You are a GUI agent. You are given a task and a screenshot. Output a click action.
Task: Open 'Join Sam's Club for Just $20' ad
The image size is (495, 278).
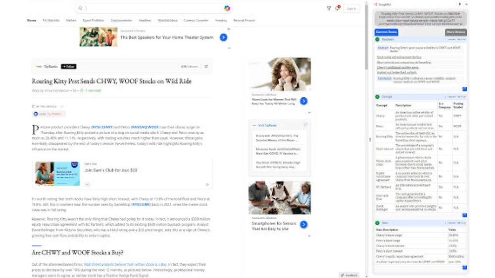click(x=111, y=170)
